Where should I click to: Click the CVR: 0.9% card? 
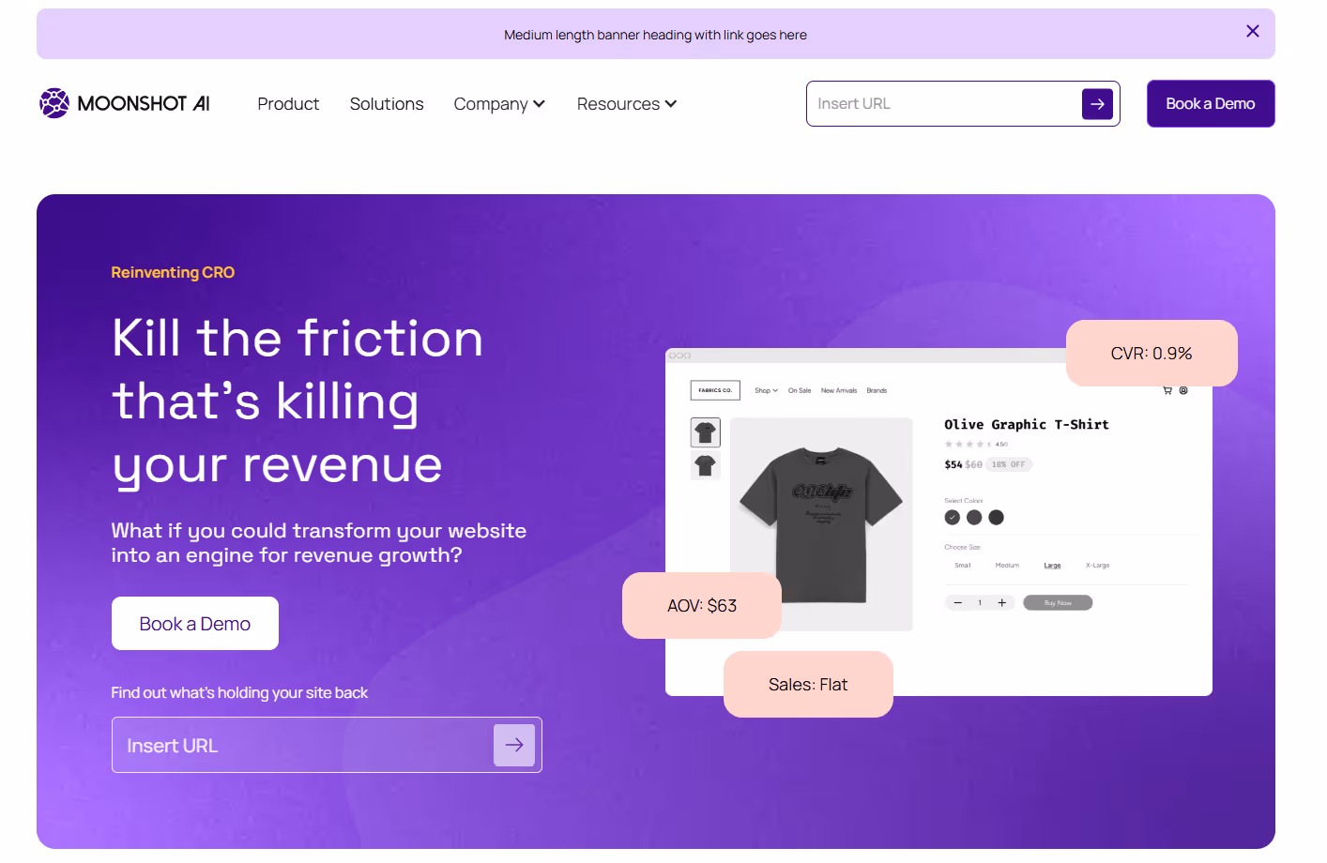[x=1152, y=353]
